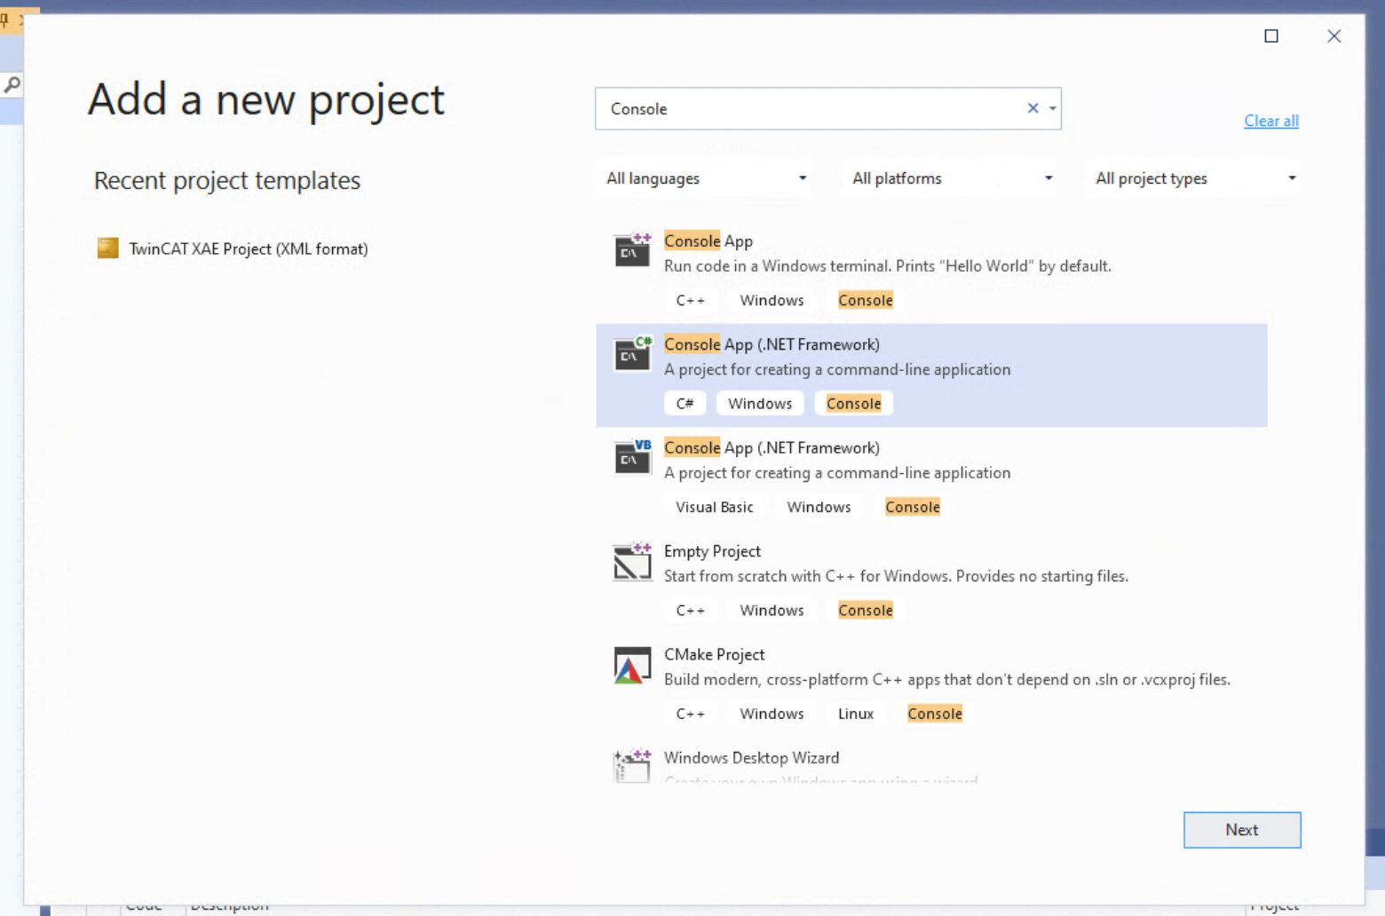Click the Recent project templates heading
The width and height of the screenshot is (1385, 916).
[227, 180]
